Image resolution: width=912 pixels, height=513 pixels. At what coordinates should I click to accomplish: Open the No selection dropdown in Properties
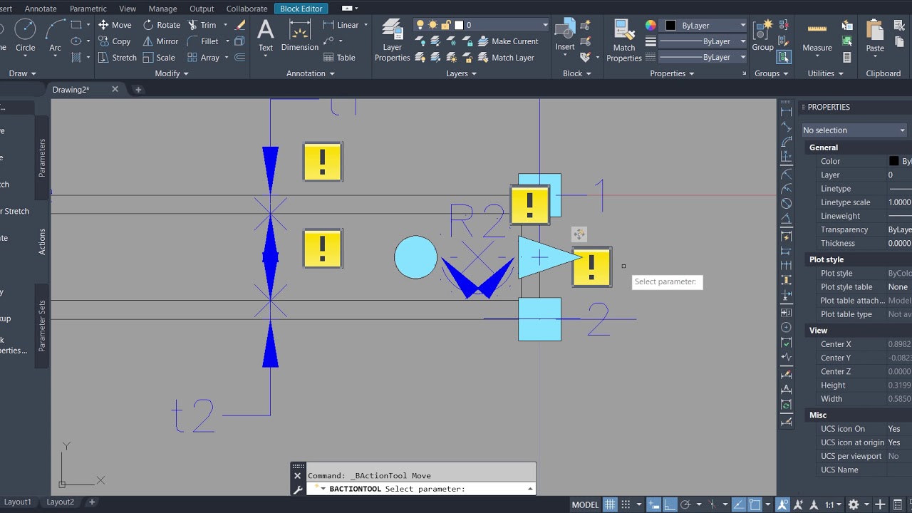point(854,130)
